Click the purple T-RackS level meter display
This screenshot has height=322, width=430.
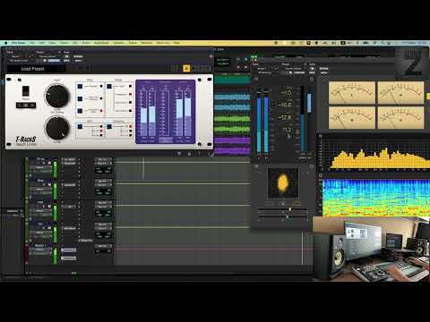pos(166,112)
